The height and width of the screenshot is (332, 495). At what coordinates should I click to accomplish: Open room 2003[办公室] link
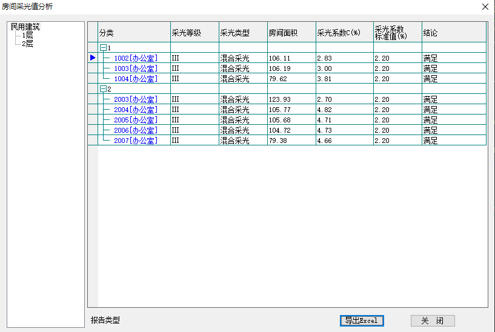point(135,99)
